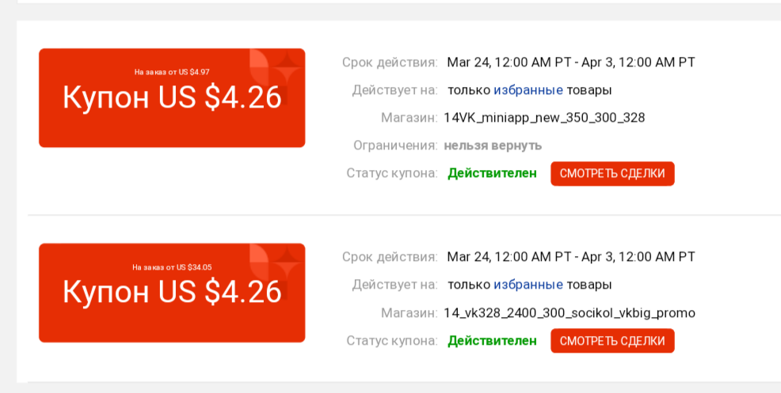Click the Магазин label beside 14VK_miniapp_new_350_300_328
Image resolution: width=781 pixels, height=393 pixels.
410,118
